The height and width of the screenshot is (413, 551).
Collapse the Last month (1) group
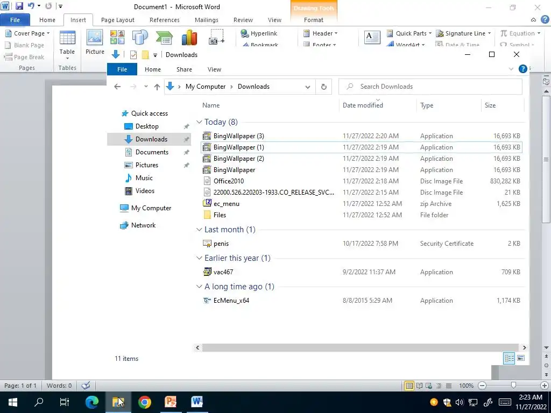point(199,229)
